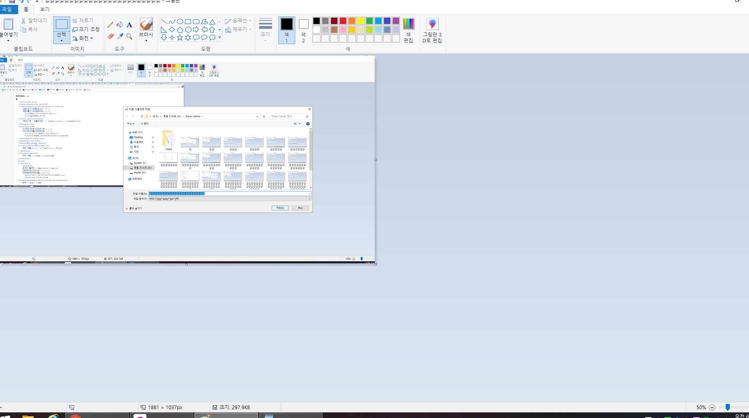Open 색 편집 (Edit colors) dialog
Image resolution: width=749 pixels, height=418 pixels.
point(408,30)
